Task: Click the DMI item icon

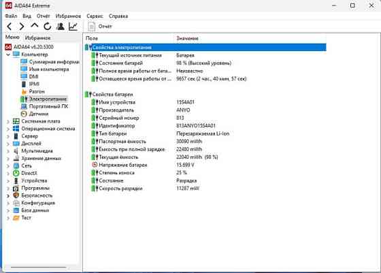Action: coord(24,76)
